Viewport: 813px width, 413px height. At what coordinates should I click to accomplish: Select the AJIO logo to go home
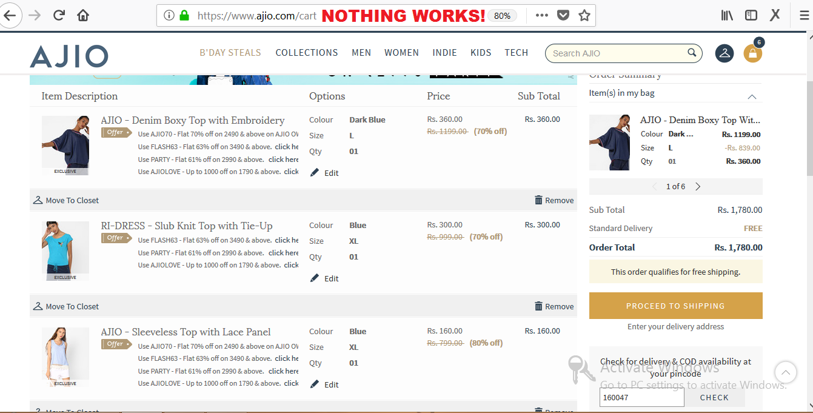pyautogui.click(x=69, y=55)
